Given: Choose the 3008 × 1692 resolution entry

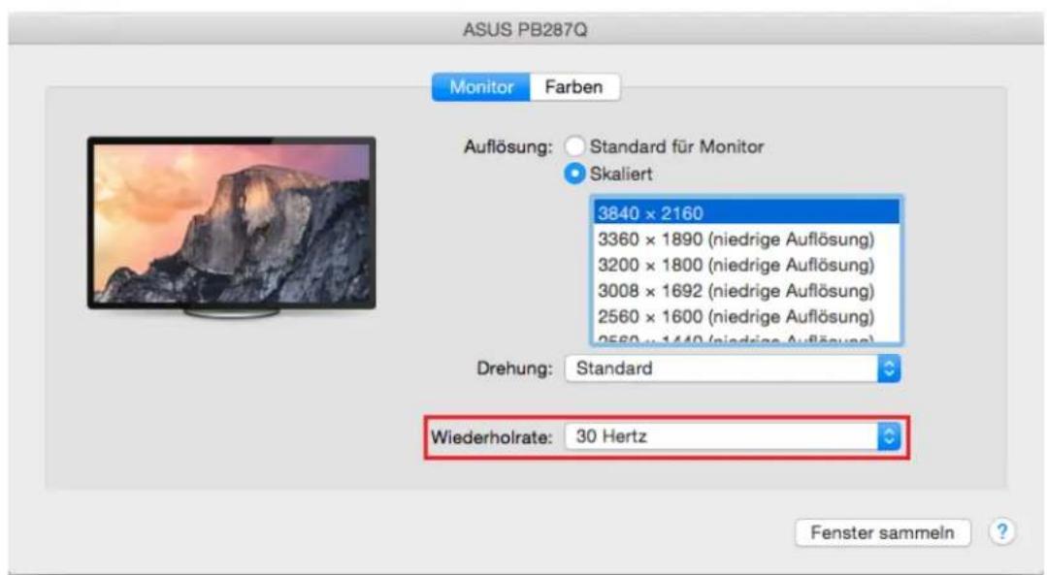Looking at the screenshot, I should click(746, 292).
